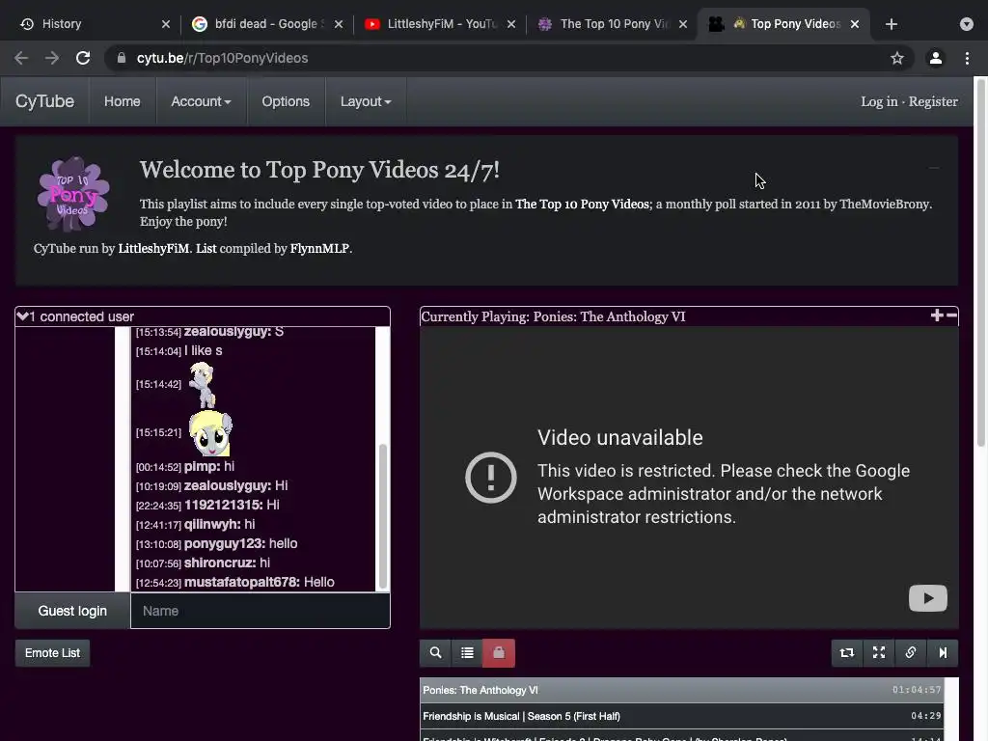Close the History tab
The width and height of the screenshot is (988, 741).
[166, 24]
